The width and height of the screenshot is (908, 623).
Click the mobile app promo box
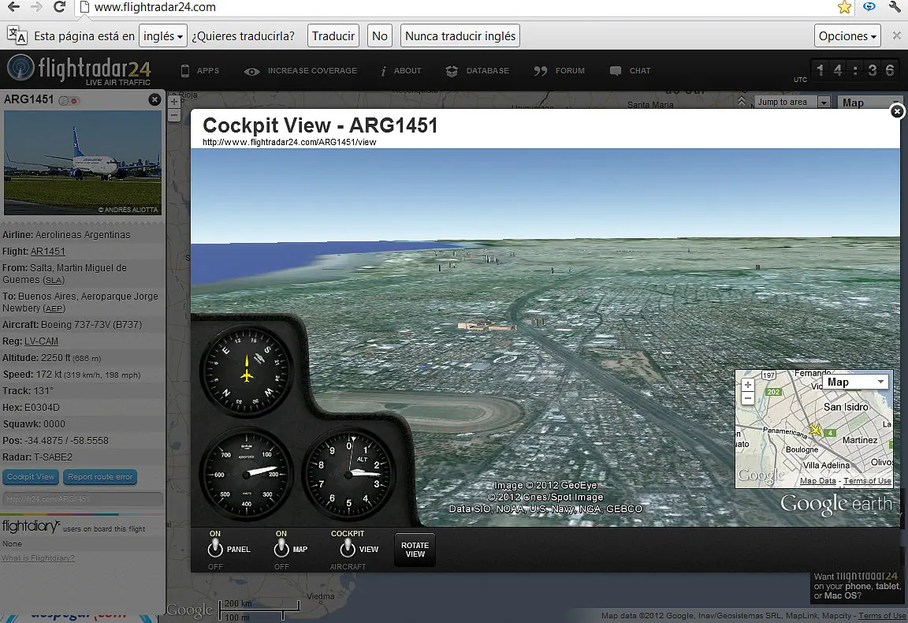click(x=857, y=586)
